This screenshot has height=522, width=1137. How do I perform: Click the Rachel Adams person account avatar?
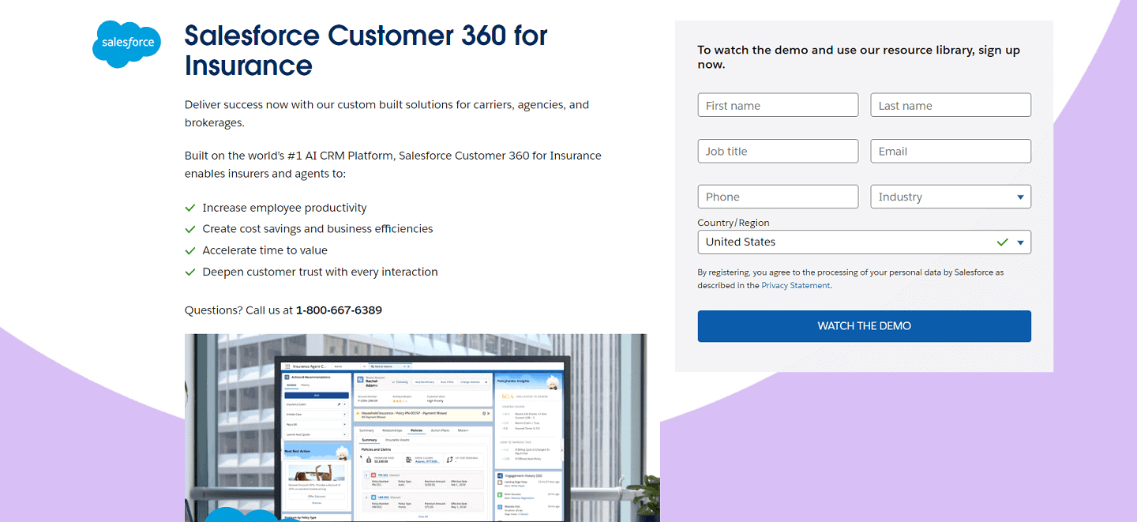coord(360,380)
